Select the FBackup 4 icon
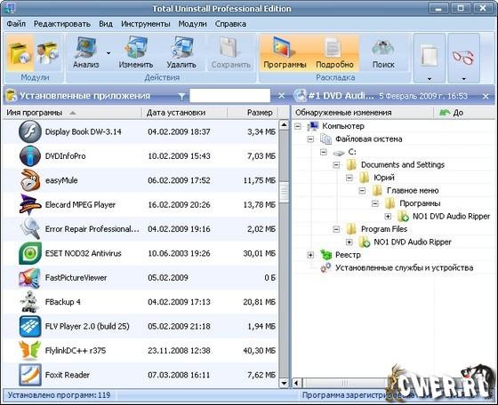 pos(30,302)
